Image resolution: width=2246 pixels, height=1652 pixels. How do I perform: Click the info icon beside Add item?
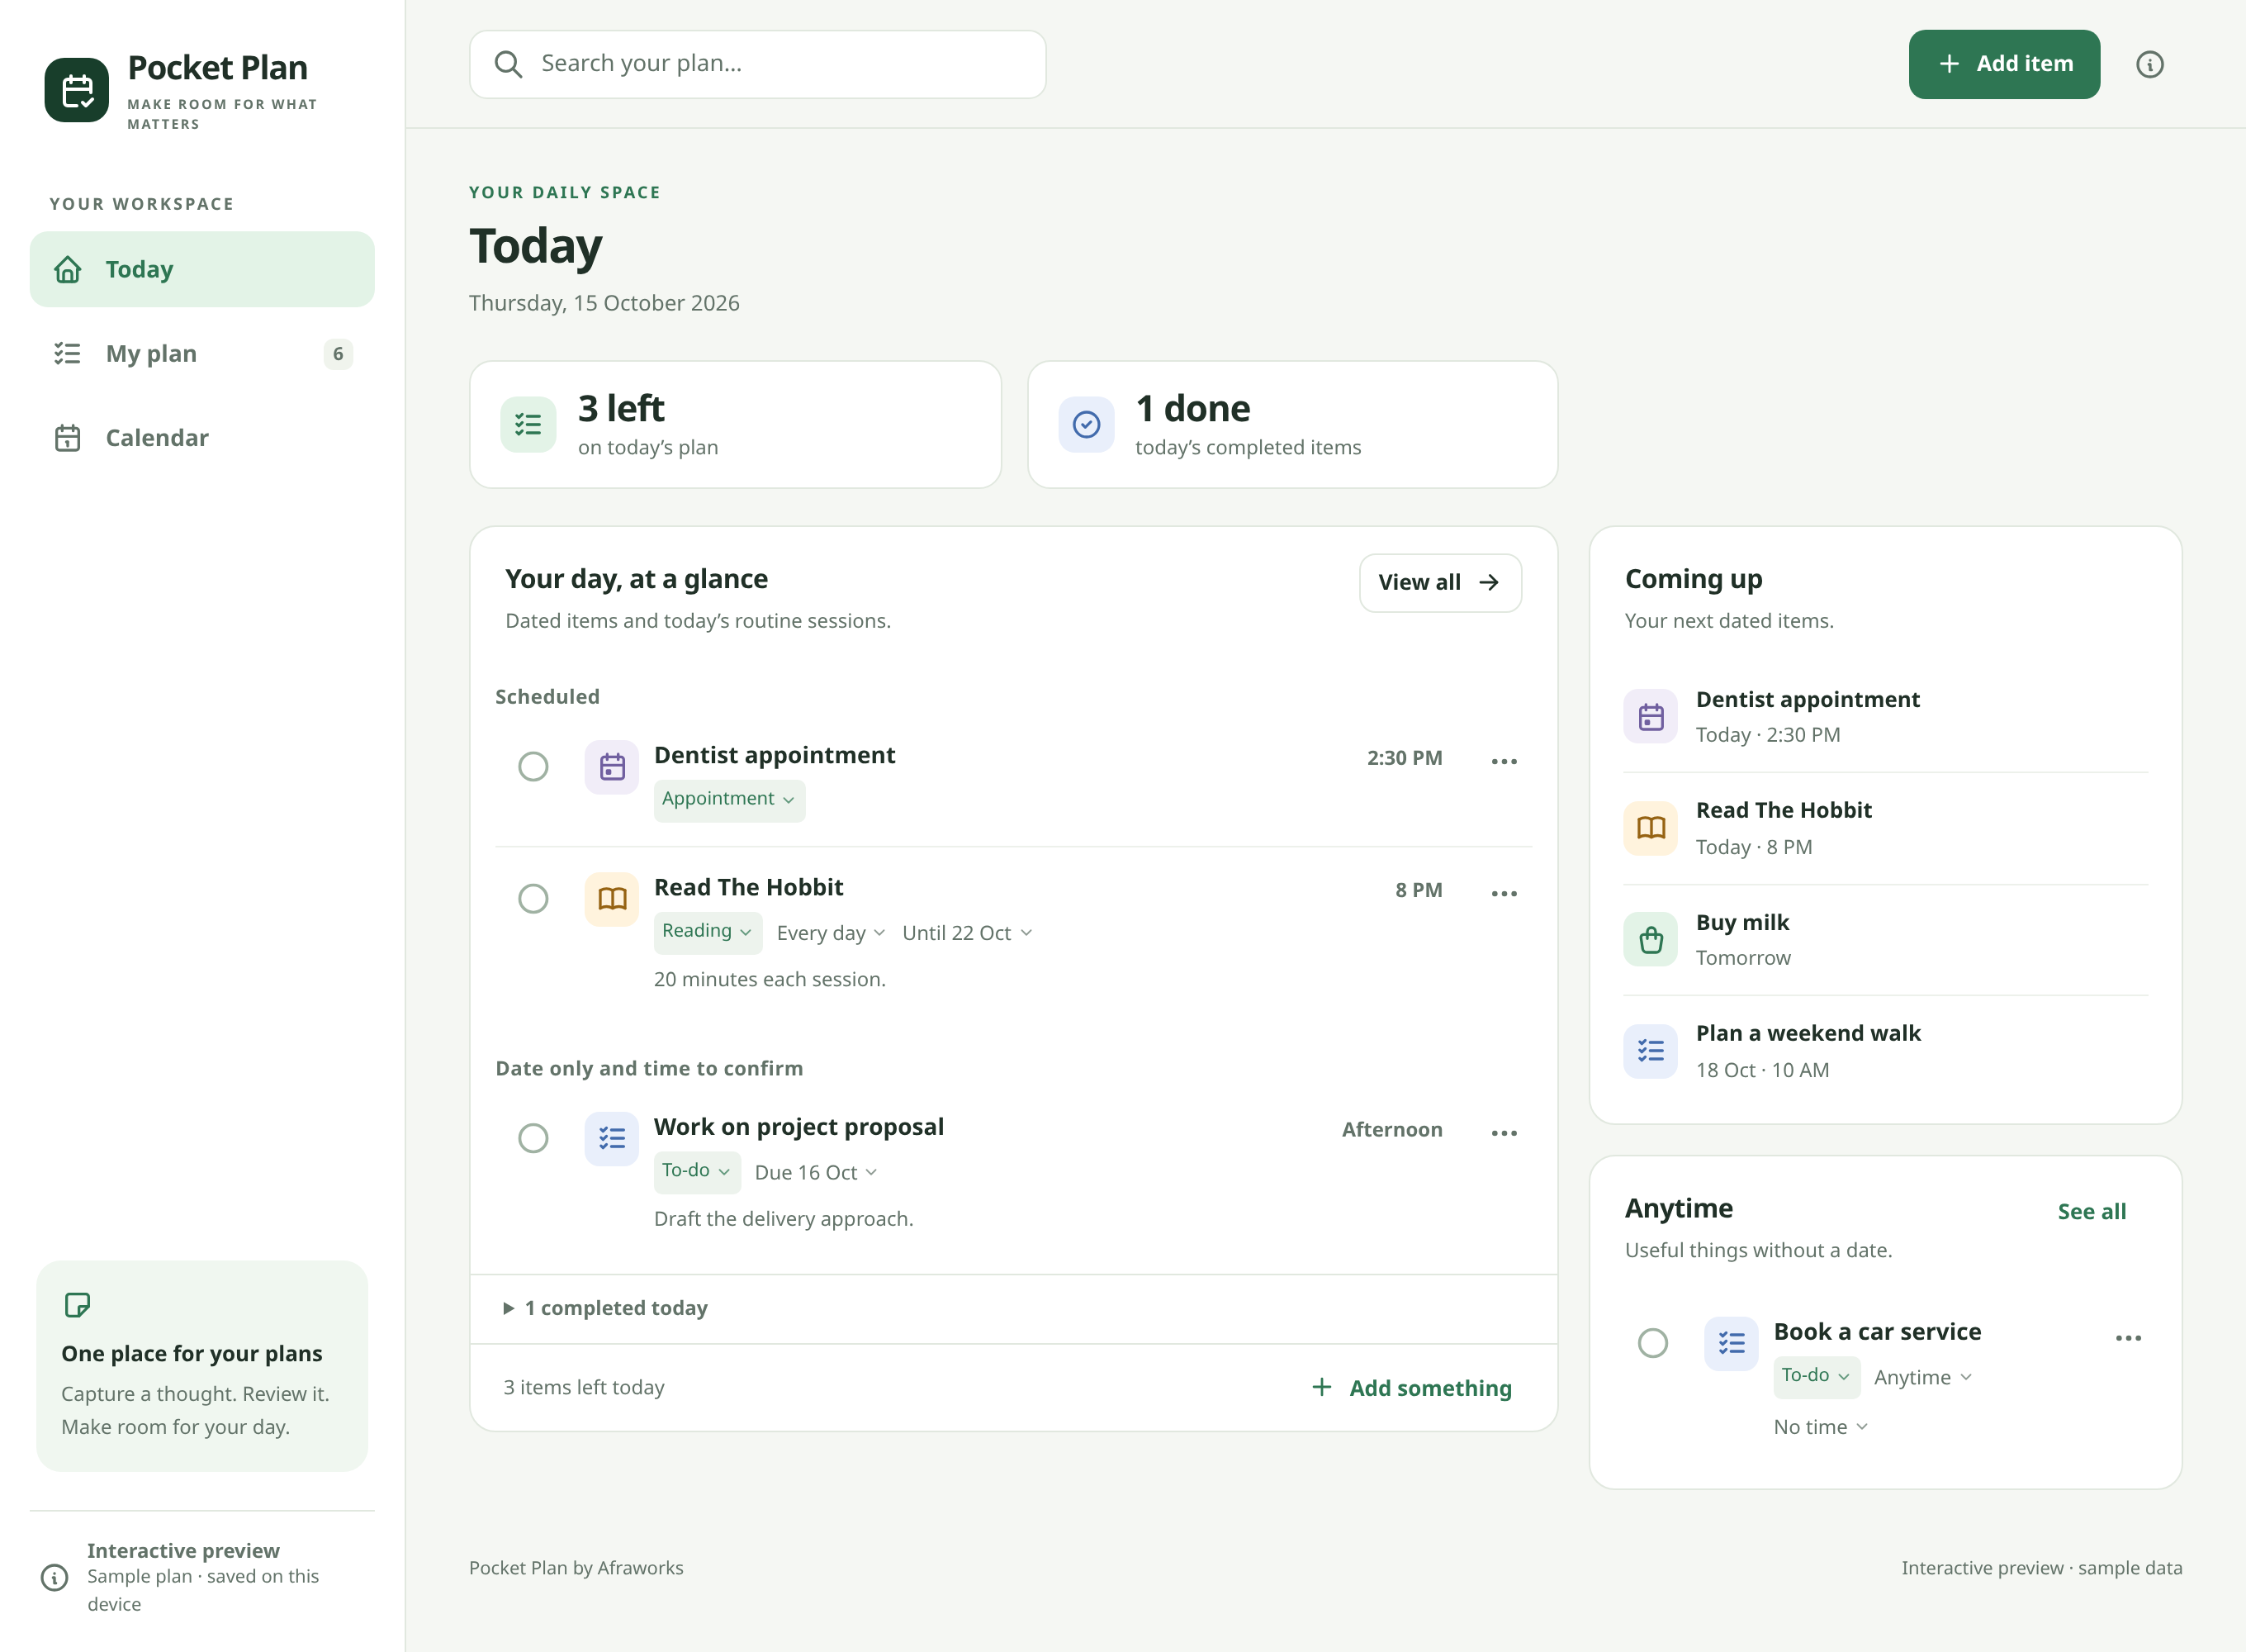[2149, 65]
